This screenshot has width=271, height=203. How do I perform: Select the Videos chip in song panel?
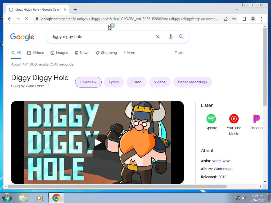[160, 82]
